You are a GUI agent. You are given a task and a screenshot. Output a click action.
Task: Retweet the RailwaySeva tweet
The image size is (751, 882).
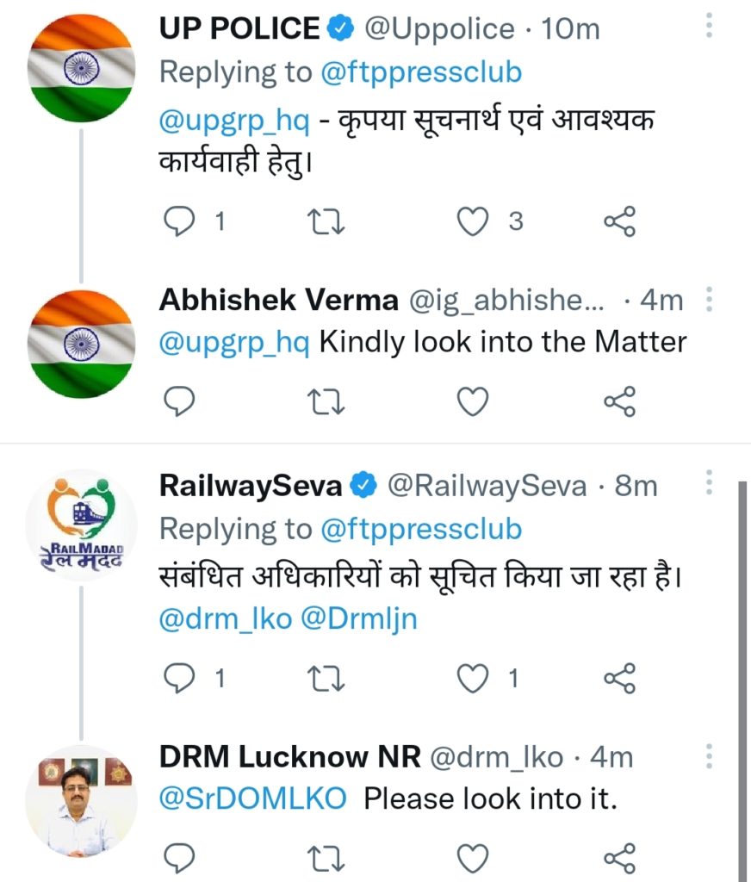(x=326, y=679)
